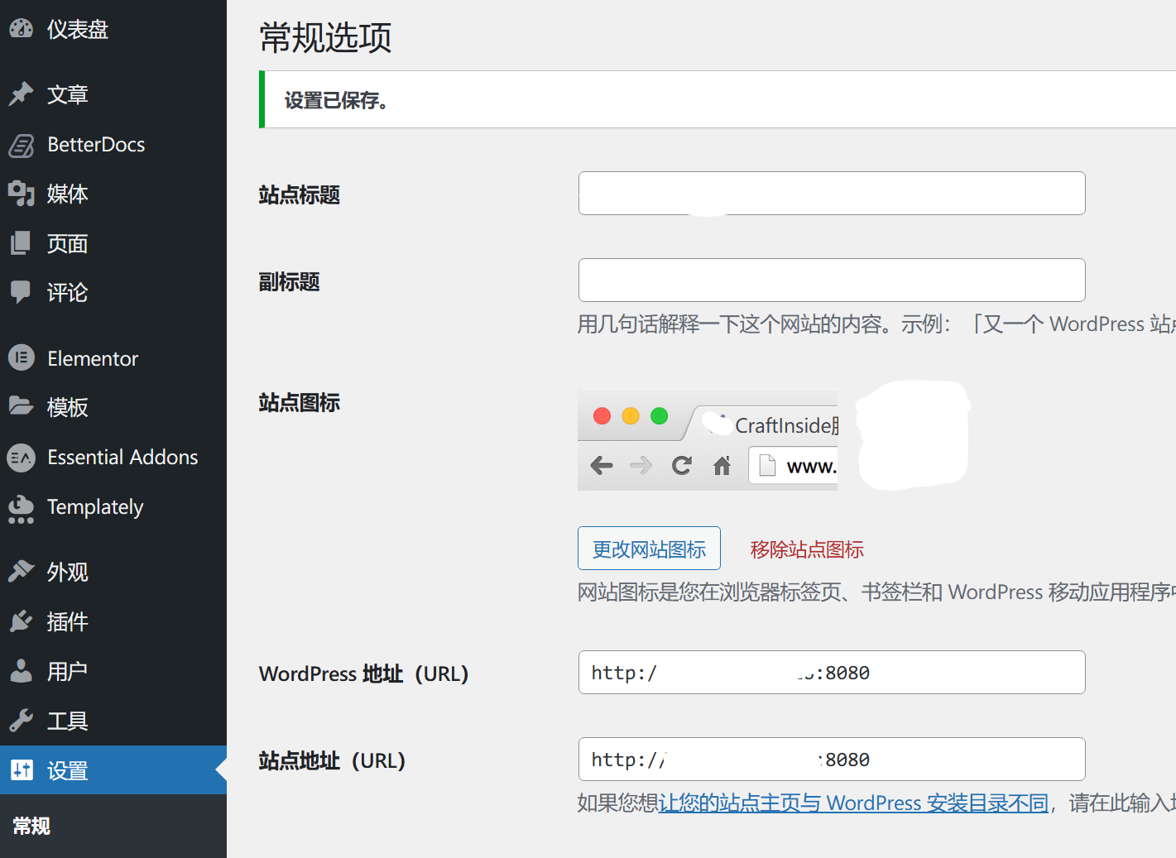Click the WordPress 地址 URL field
Viewport: 1176px width, 858px height.
click(832, 673)
